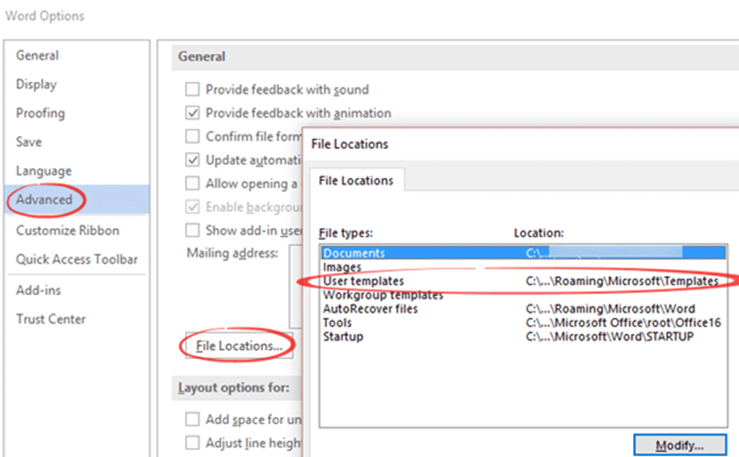Choose the Documents row in the list

point(354,253)
